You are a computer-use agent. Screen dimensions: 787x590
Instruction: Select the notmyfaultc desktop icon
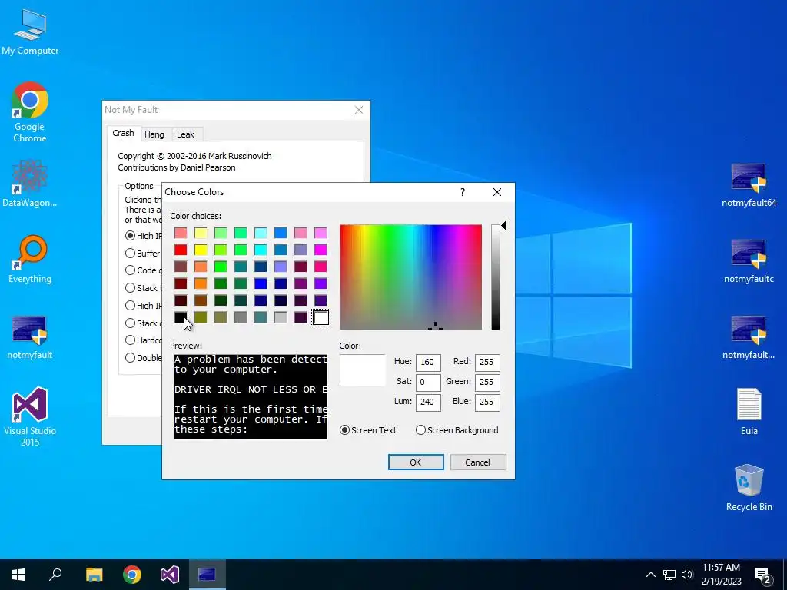[749, 261]
